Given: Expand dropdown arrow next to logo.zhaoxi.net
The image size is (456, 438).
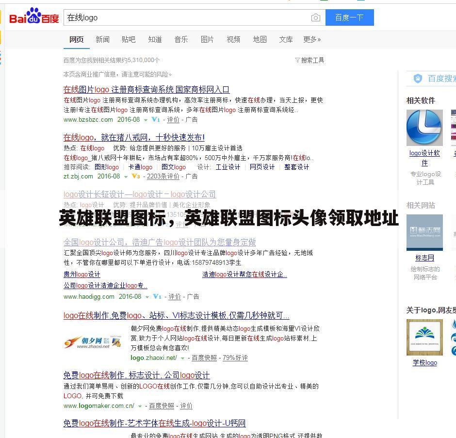Looking at the screenshot, I should click(x=182, y=358).
